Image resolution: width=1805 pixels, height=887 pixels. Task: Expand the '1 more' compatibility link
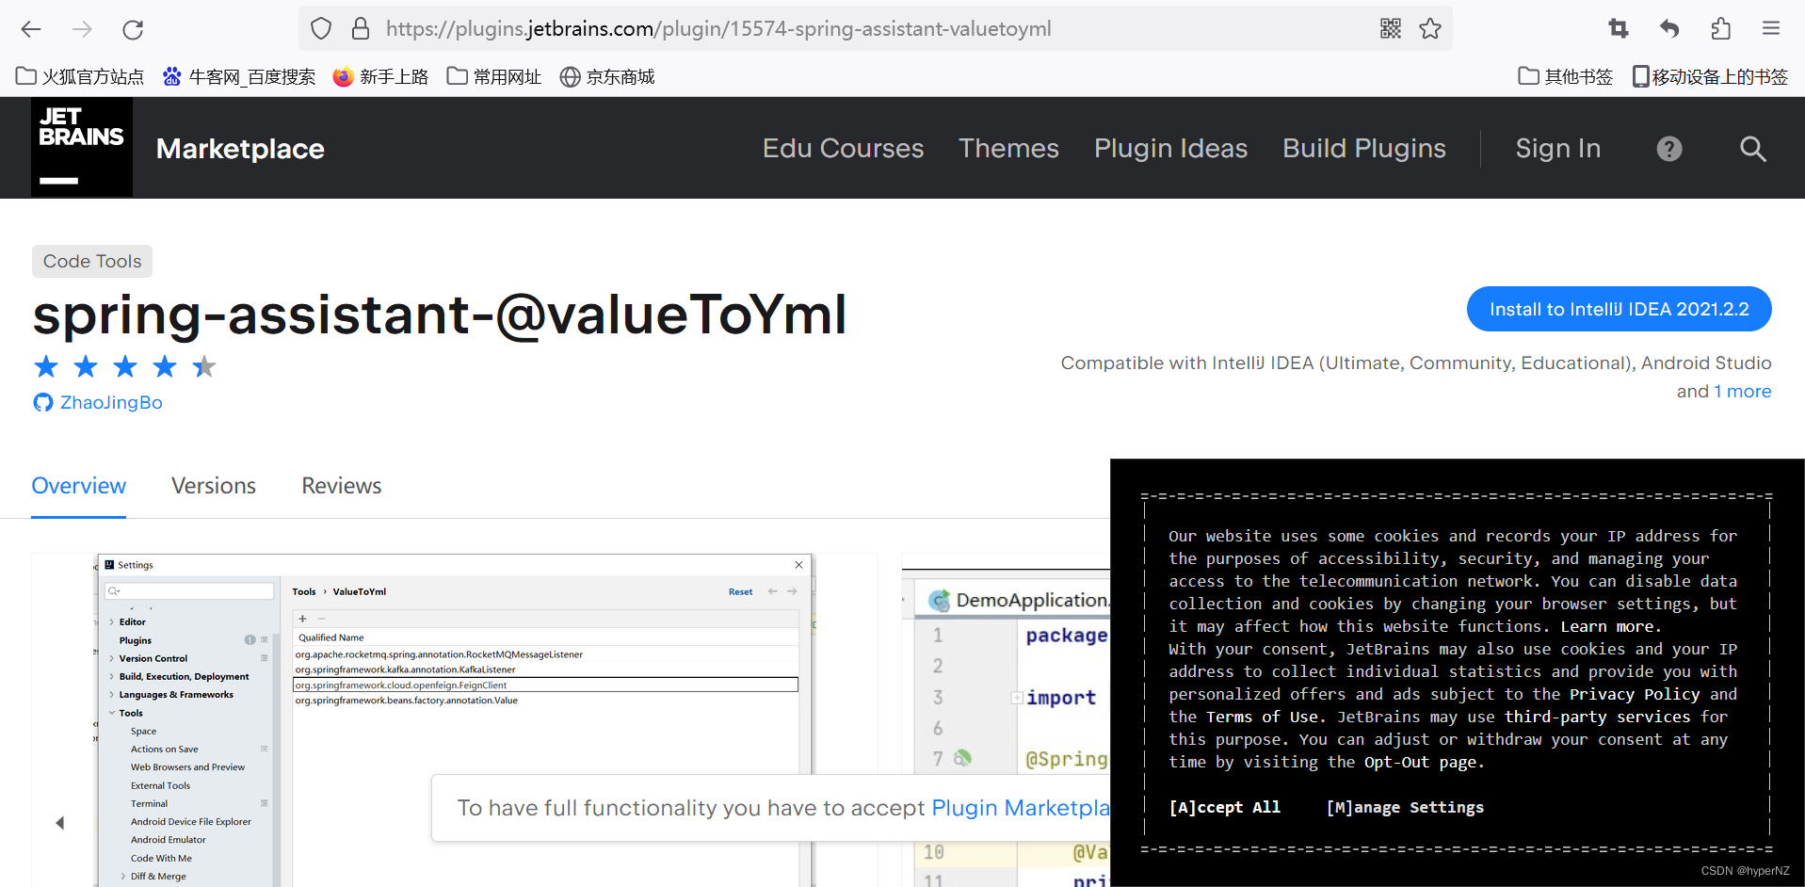point(1742,392)
